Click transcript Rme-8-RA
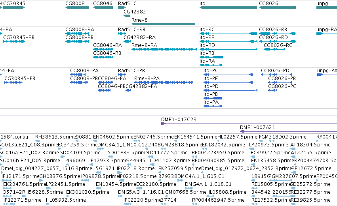The image size is (337, 206). (164, 49)
